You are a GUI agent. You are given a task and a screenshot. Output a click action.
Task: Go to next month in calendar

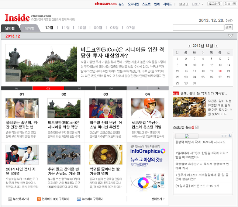[216, 46]
